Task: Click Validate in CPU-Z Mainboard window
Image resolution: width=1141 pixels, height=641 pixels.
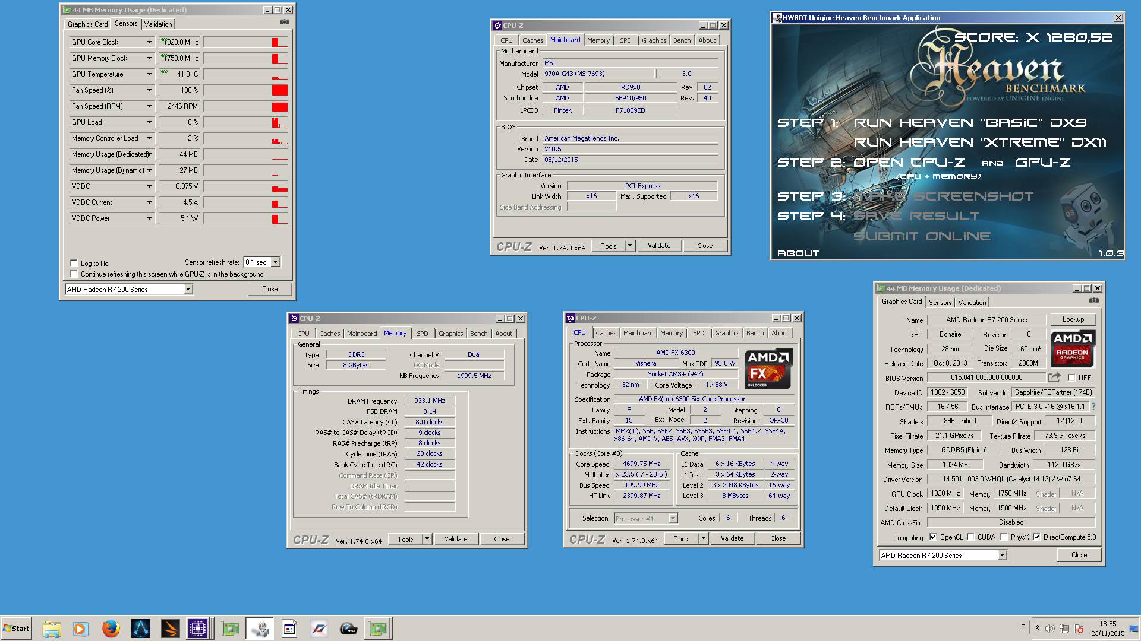Action: click(658, 246)
